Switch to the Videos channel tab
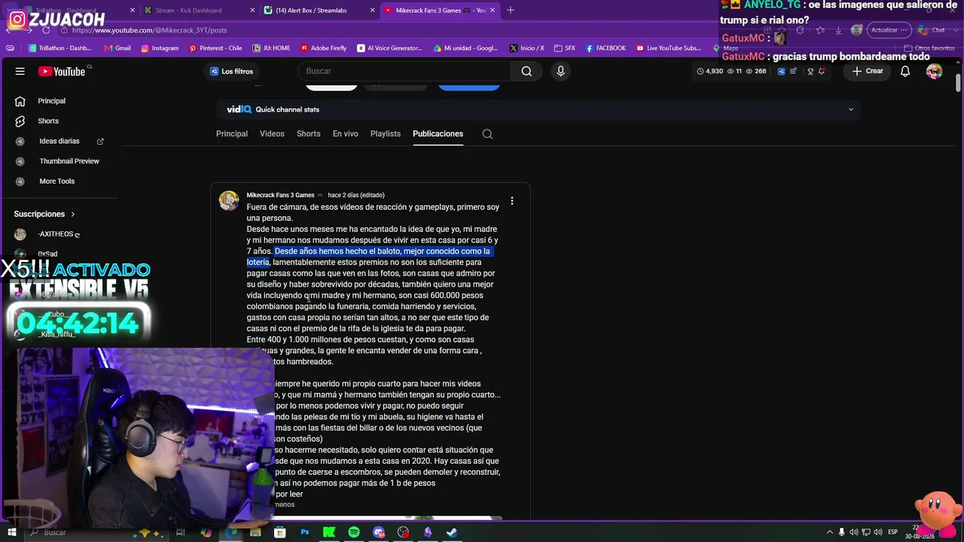The image size is (964, 542). click(x=272, y=134)
